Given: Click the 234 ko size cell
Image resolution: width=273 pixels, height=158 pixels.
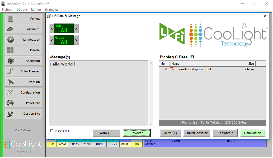Looking at the screenshot, I should coord(249,69).
